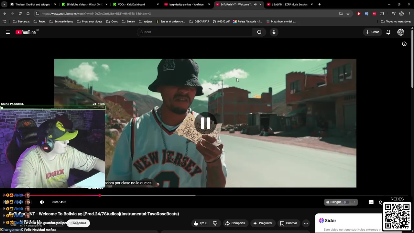Show video info card icon

click(x=404, y=44)
